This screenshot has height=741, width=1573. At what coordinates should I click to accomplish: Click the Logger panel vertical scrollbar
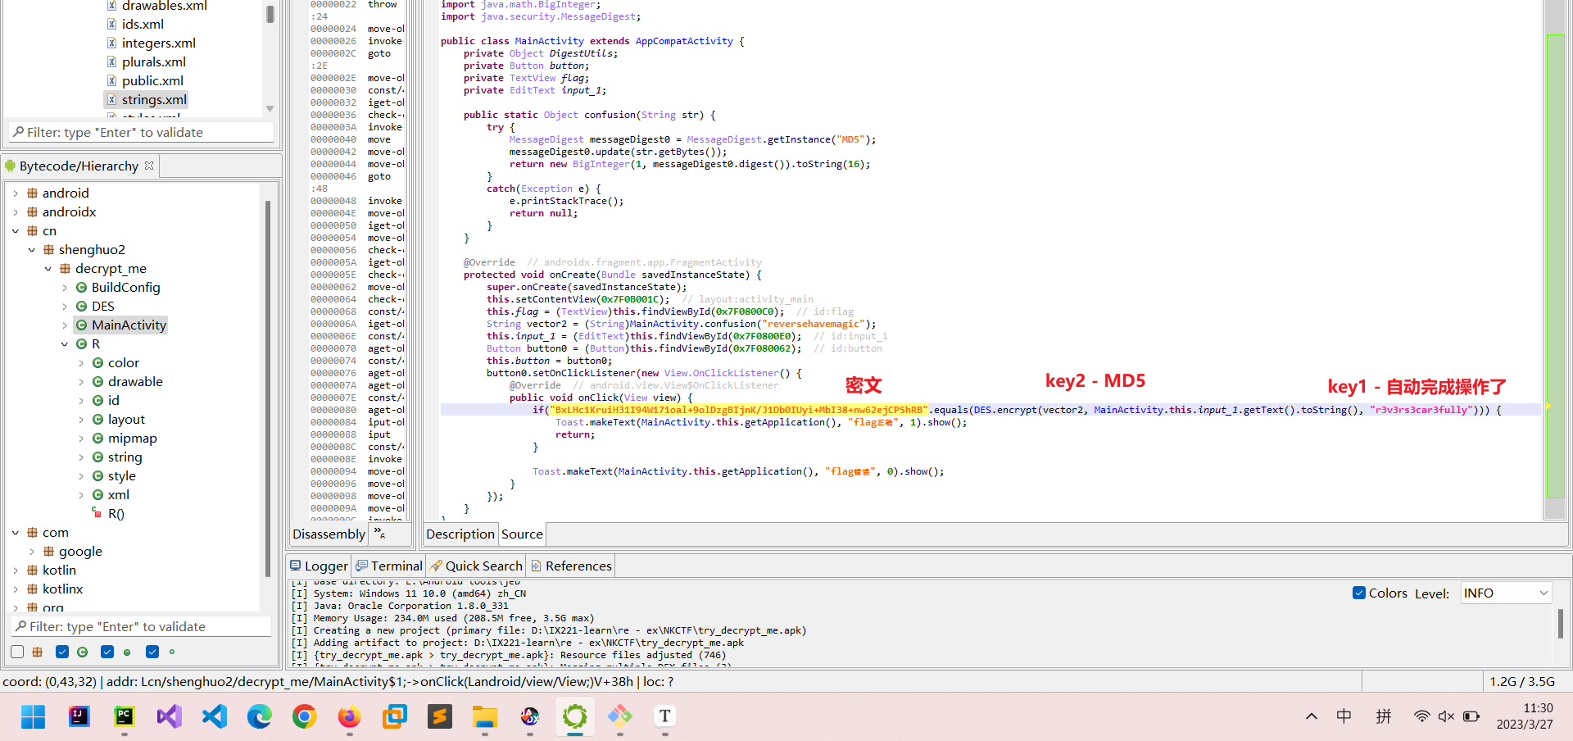click(1560, 623)
